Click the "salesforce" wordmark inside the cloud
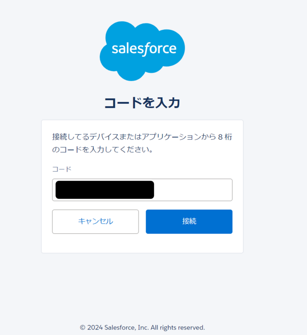The image size is (307, 335). click(x=144, y=49)
